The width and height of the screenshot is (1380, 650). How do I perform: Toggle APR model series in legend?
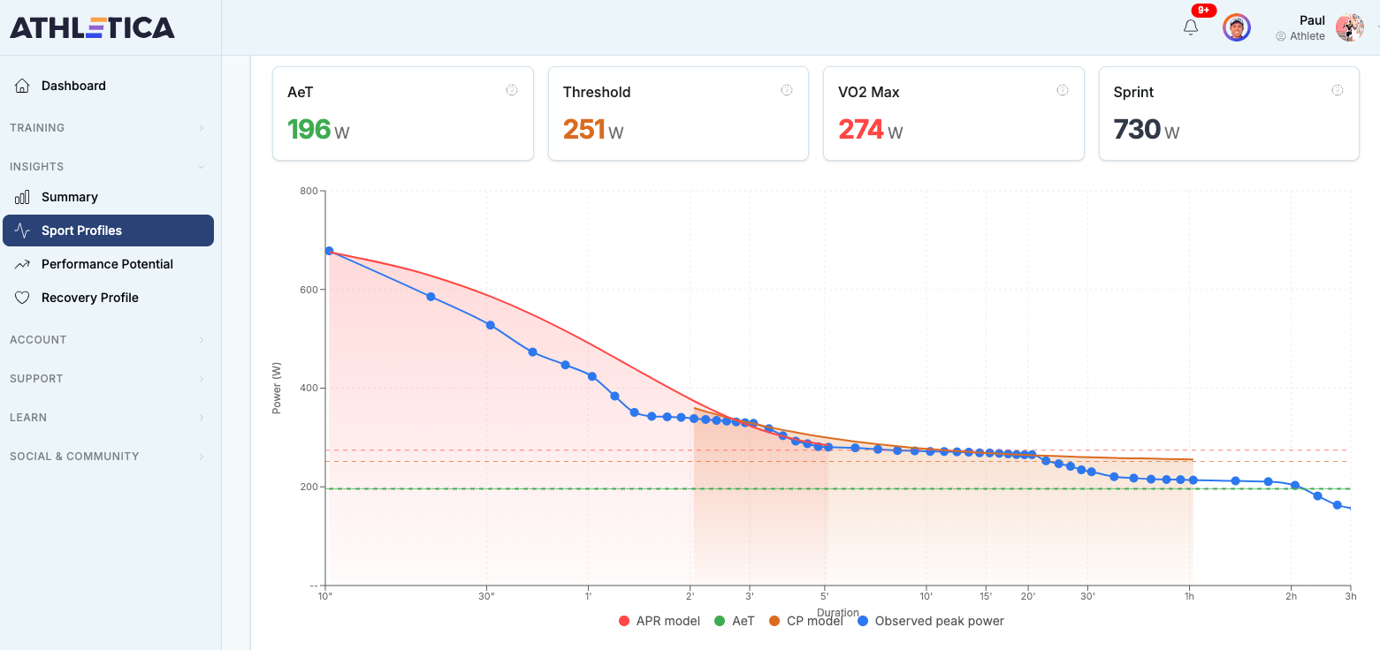(660, 621)
